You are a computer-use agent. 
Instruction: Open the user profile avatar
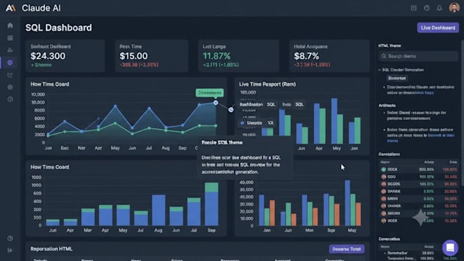coord(454,7)
